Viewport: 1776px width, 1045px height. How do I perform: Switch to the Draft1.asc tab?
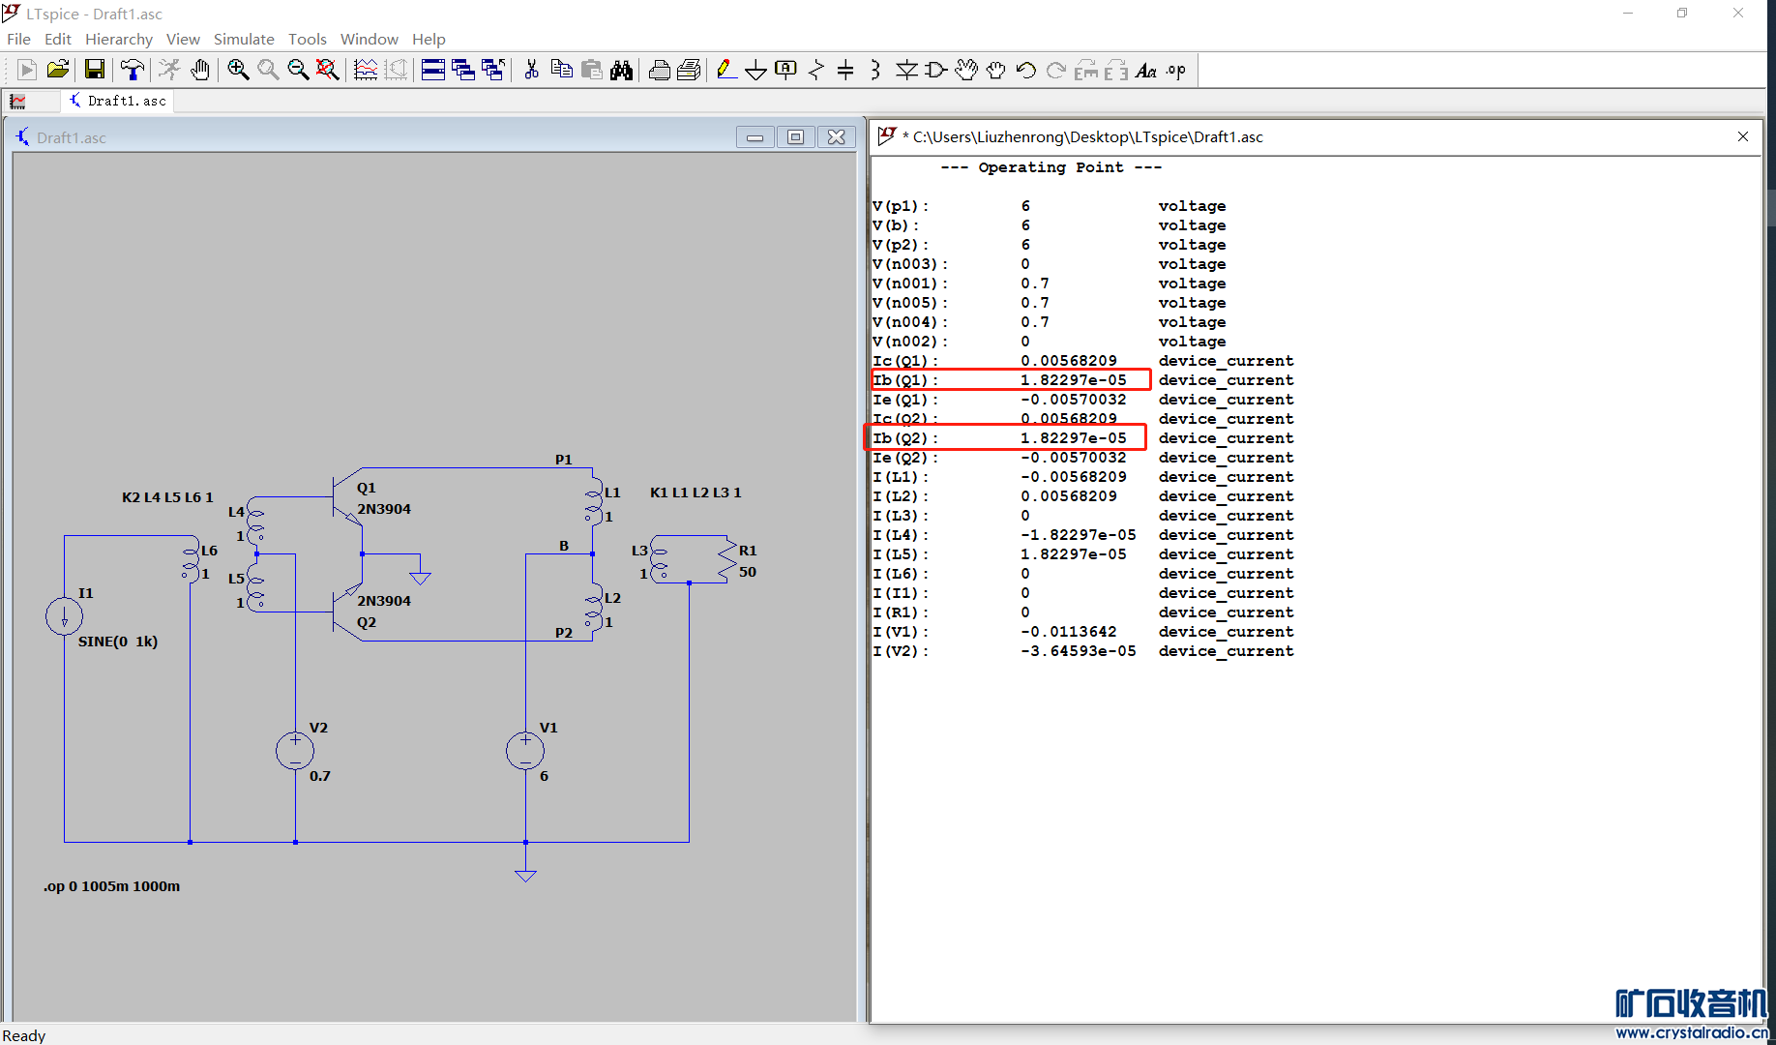(117, 101)
